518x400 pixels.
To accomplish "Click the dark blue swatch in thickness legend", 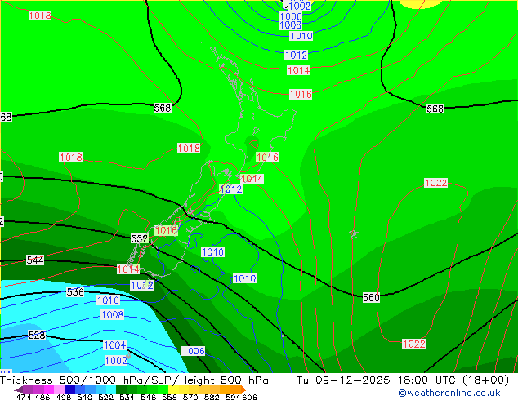I will point(69,389).
